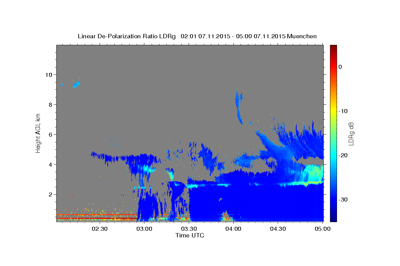Viewport: 400px width, 266px height.
Task: Click the height tick label 10
Action: tap(49, 74)
